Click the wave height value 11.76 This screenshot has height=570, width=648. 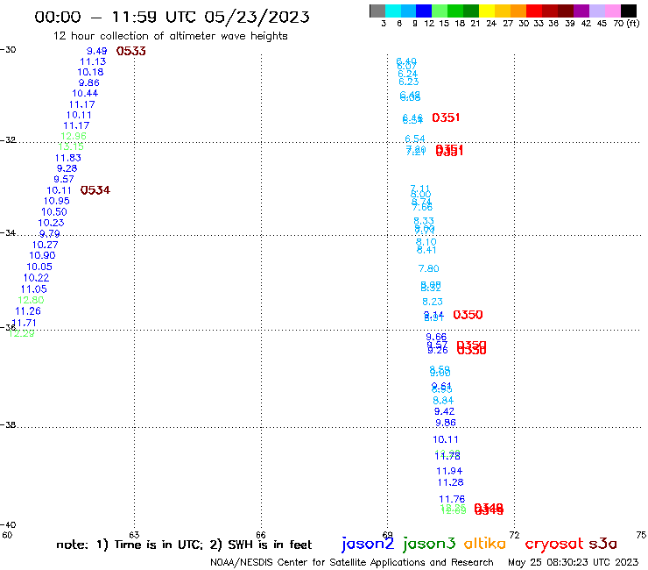(452, 499)
